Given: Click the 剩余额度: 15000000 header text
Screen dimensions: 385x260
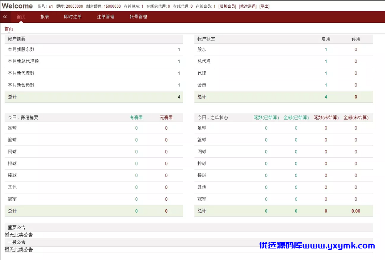Looking at the screenshot, I should click(103, 7).
